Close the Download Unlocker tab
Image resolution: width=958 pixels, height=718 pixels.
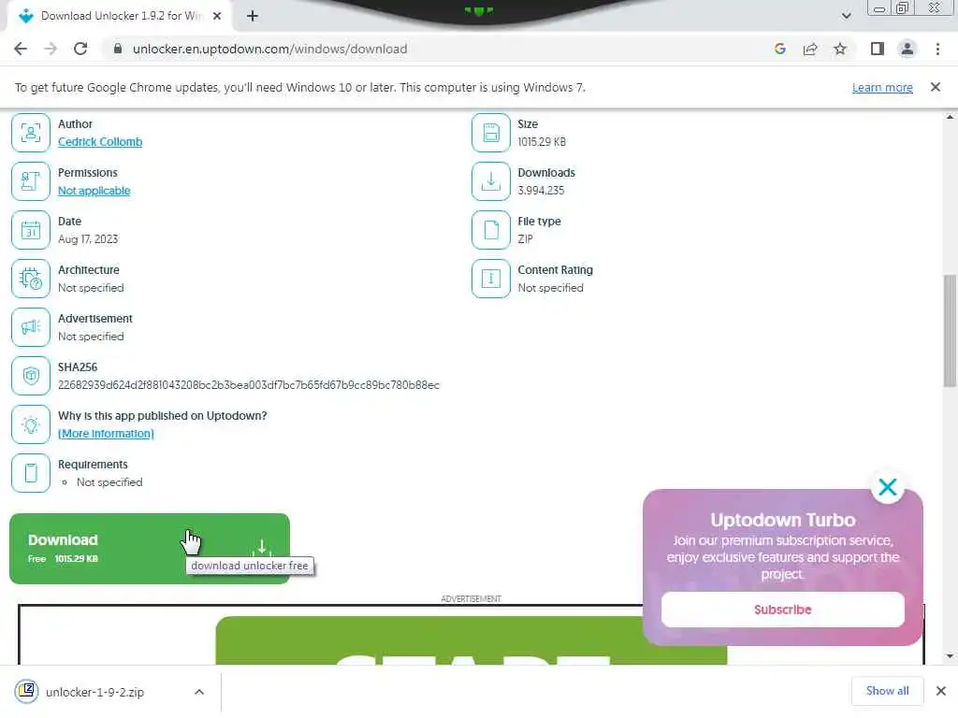pos(217,16)
